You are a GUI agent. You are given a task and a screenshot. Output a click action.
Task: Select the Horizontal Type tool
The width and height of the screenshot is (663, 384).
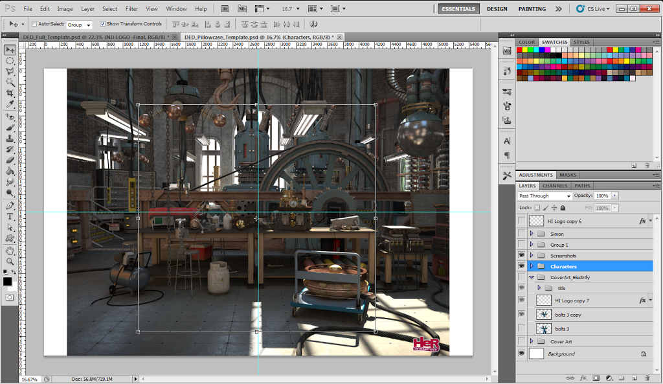10,216
